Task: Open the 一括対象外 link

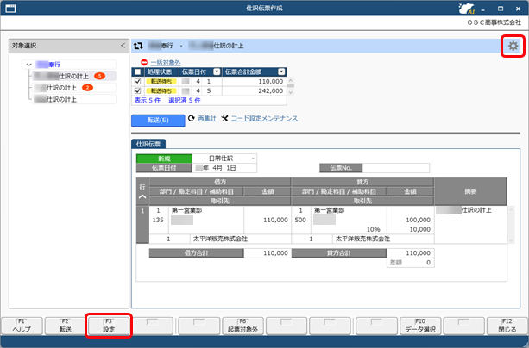Action: tap(166, 63)
